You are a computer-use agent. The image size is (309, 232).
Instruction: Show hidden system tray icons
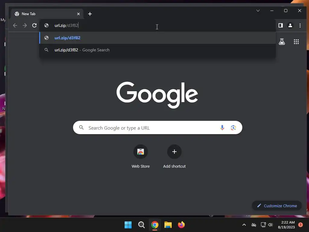tap(244, 225)
